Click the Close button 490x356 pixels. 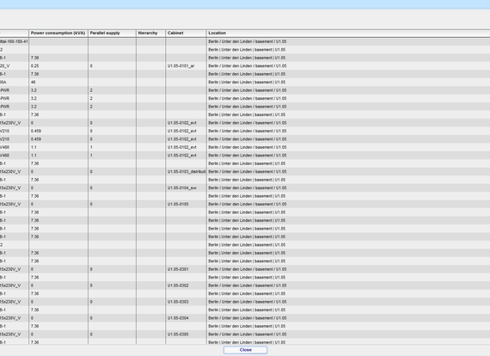245,350
